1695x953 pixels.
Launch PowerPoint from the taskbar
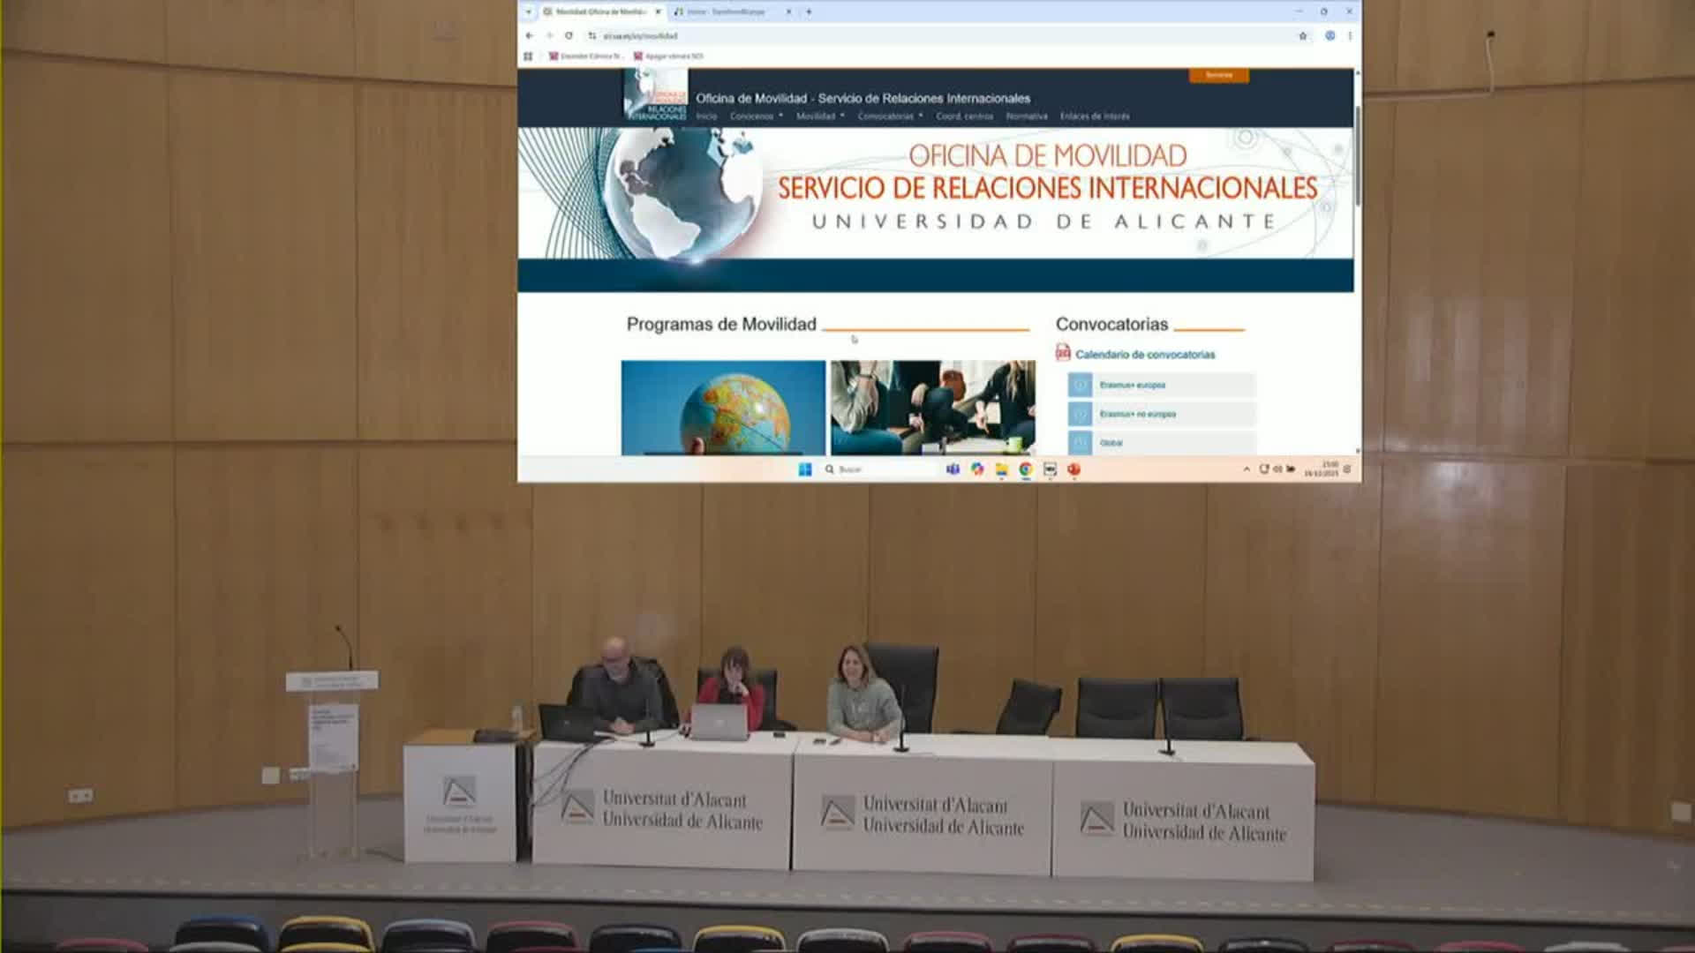coord(1073,469)
